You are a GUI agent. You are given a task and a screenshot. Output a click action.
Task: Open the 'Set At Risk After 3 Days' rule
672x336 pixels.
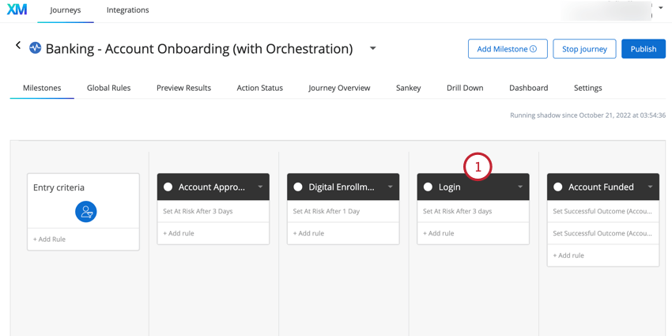pyautogui.click(x=213, y=211)
